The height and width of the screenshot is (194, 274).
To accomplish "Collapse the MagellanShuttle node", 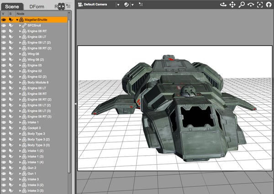I will coord(17,20).
